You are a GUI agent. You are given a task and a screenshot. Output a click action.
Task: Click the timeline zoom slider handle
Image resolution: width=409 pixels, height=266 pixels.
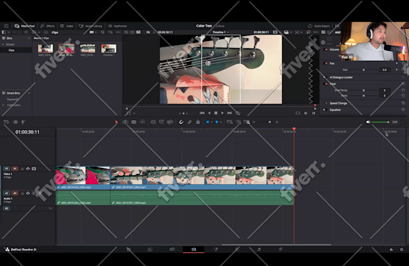click(x=269, y=122)
